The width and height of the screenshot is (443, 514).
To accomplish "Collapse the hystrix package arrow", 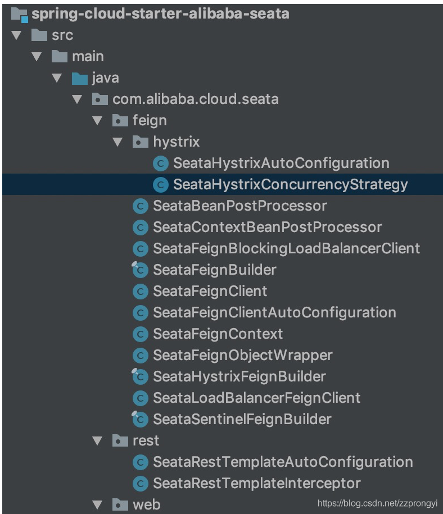I will coord(118,142).
